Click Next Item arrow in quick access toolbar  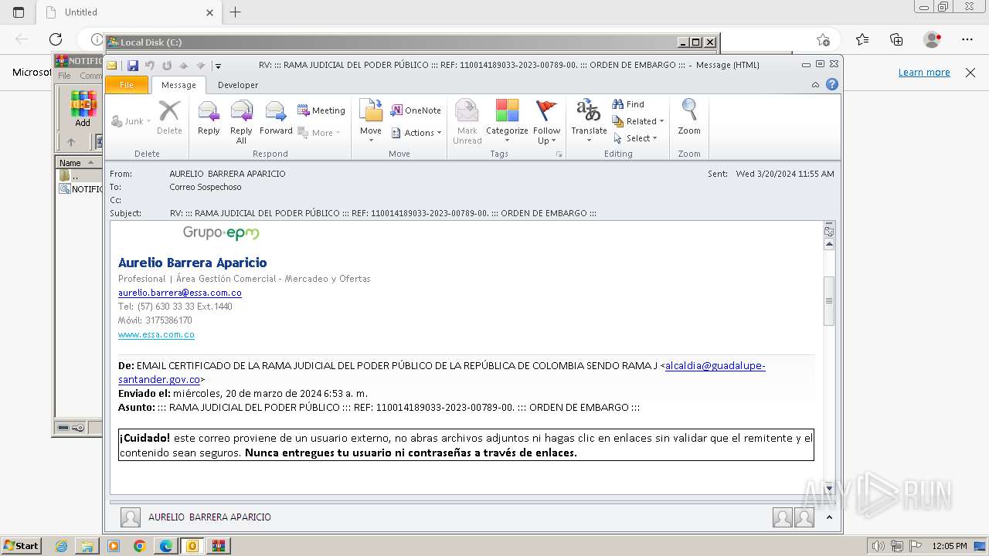coord(201,66)
